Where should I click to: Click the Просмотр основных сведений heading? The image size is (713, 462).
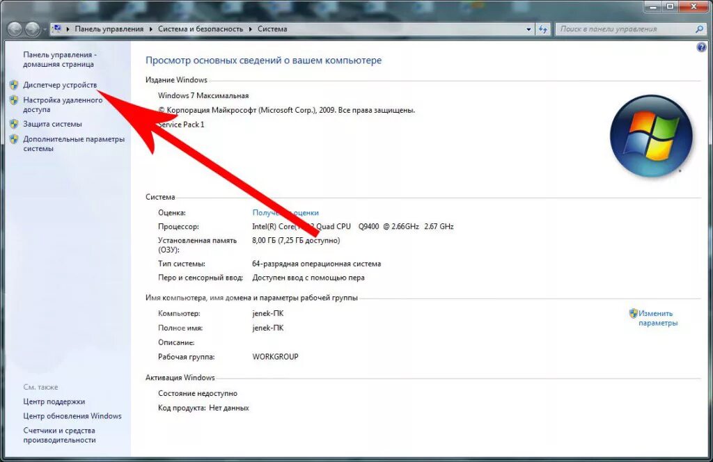264,61
